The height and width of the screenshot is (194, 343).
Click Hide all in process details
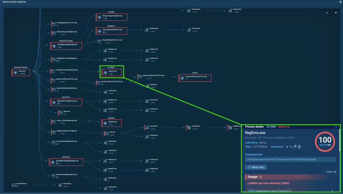click(331, 172)
